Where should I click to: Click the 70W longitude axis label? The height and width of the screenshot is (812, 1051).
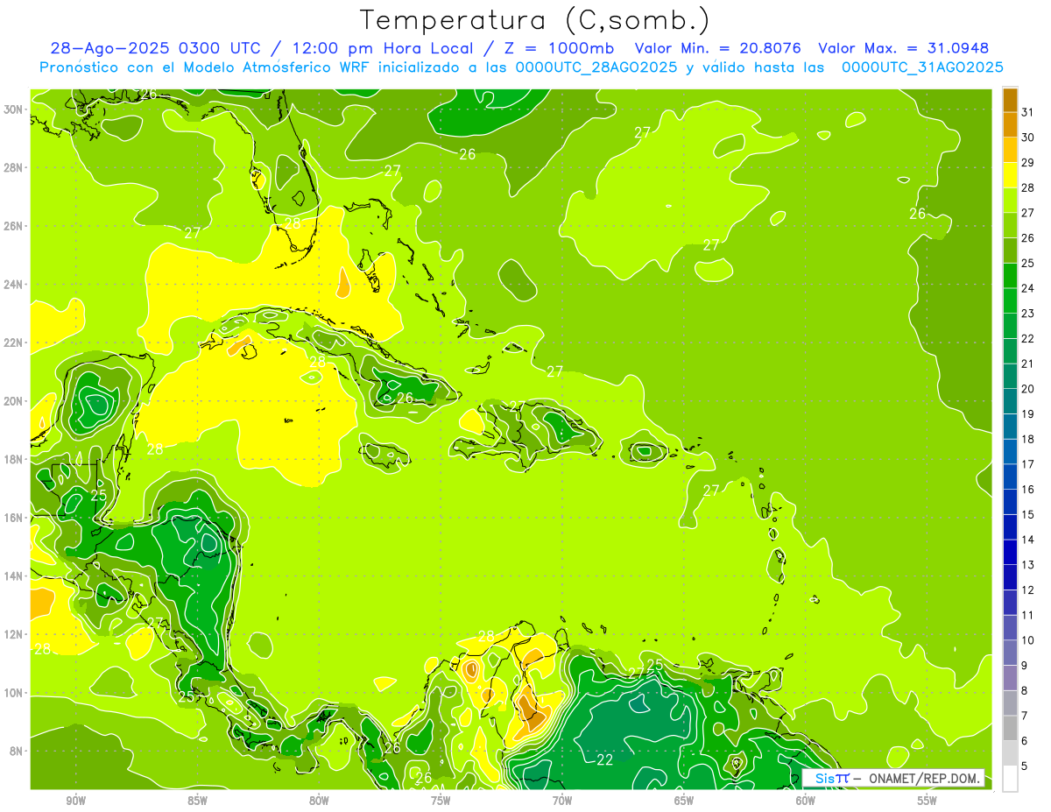point(562,801)
